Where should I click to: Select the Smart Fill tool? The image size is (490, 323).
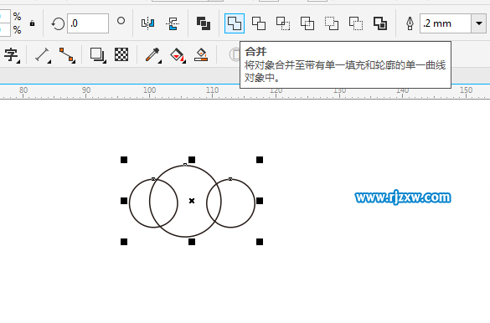click(x=201, y=54)
